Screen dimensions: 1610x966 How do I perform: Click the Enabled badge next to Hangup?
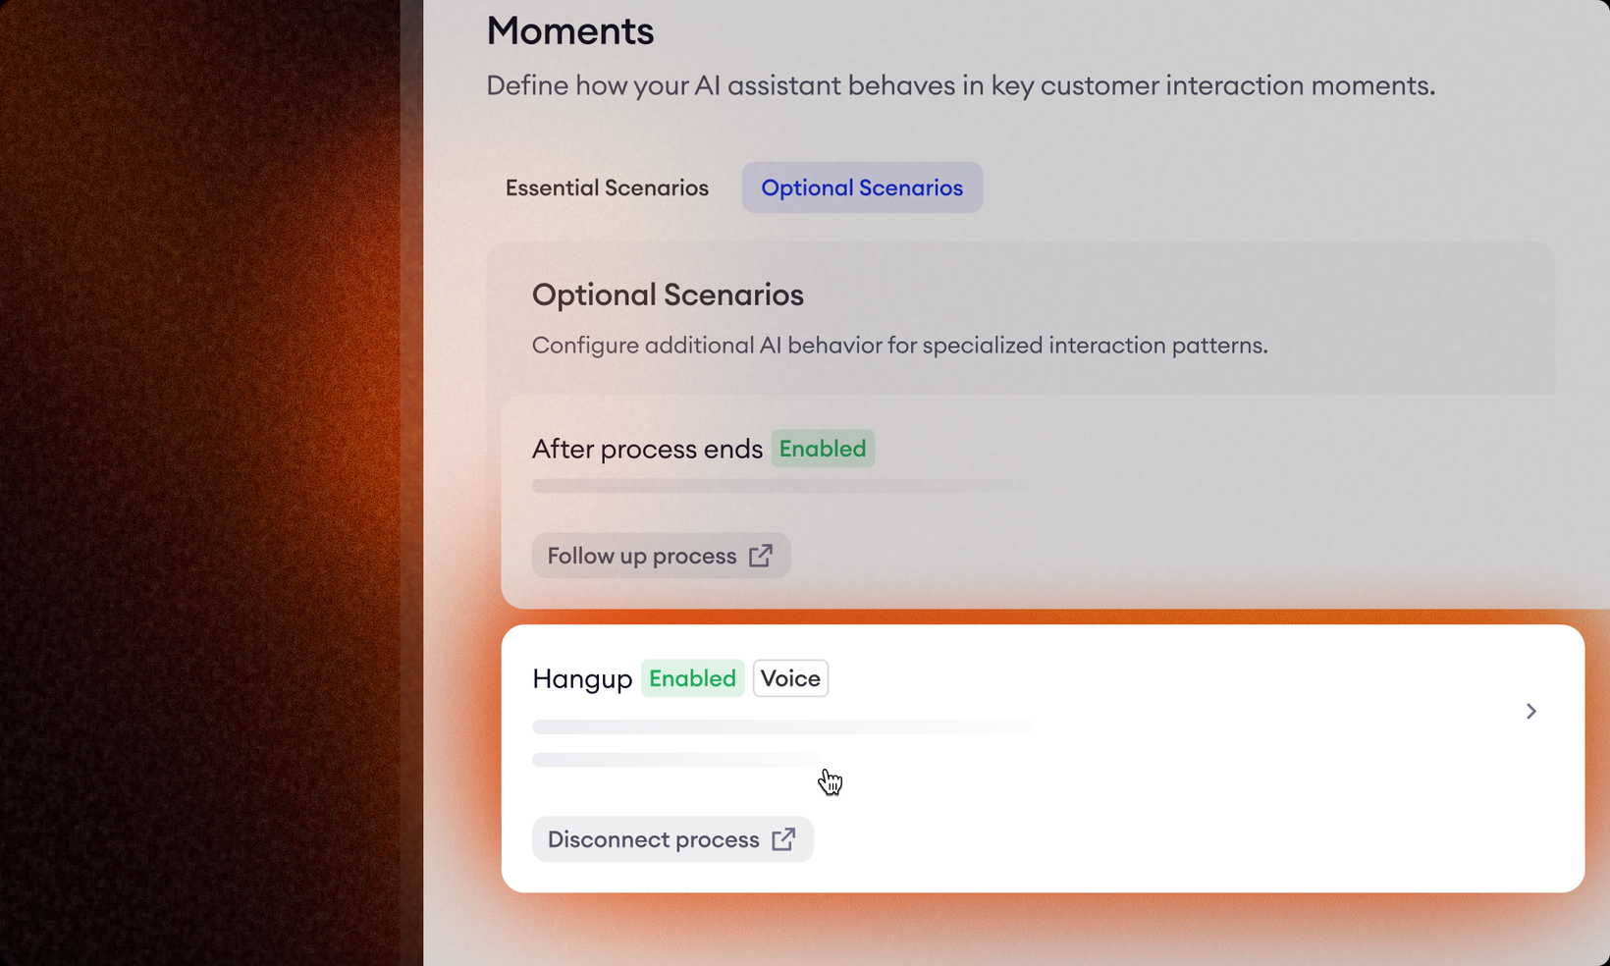(x=692, y=678)
